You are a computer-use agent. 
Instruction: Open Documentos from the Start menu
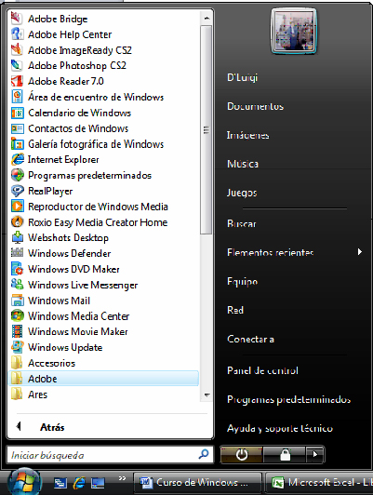(x=255, y=106)
